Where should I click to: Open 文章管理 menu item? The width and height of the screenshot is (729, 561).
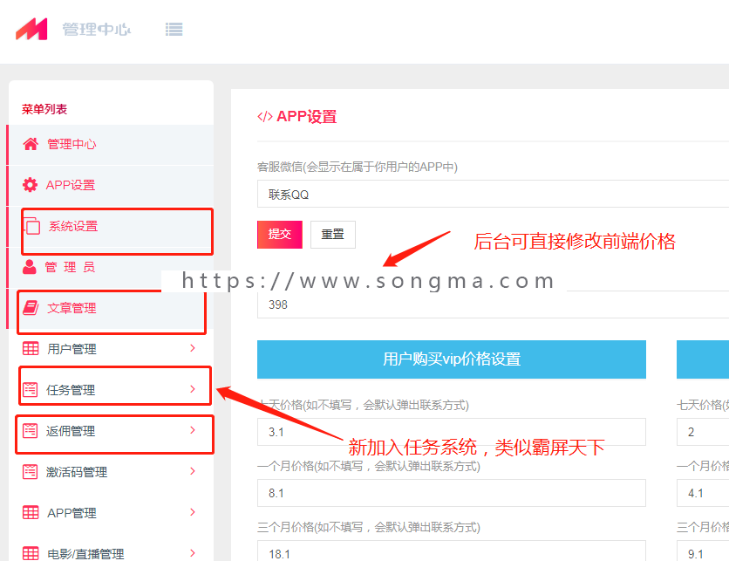111,308
